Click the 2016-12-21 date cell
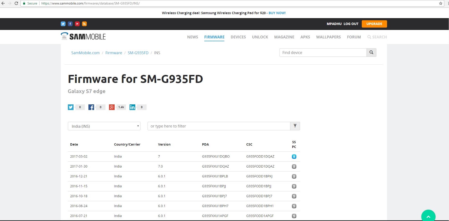The width and height of the screenshot is (449, 221). pyautogui.click(x=79, y=176)
